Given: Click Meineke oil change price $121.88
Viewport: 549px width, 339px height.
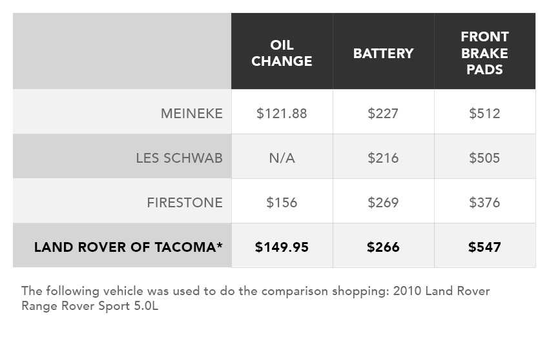Looking at the screenshot, I should (x=282, y=114).
